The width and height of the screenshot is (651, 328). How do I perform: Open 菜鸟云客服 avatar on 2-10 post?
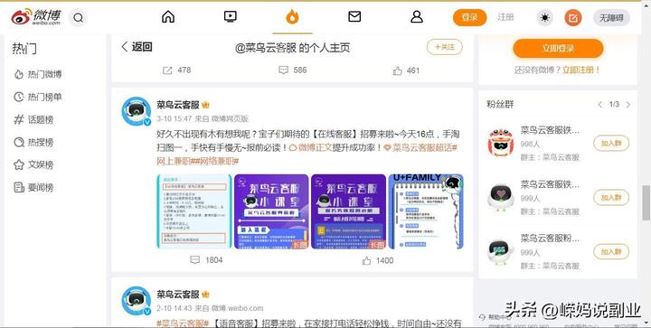(x=137, y=300)
